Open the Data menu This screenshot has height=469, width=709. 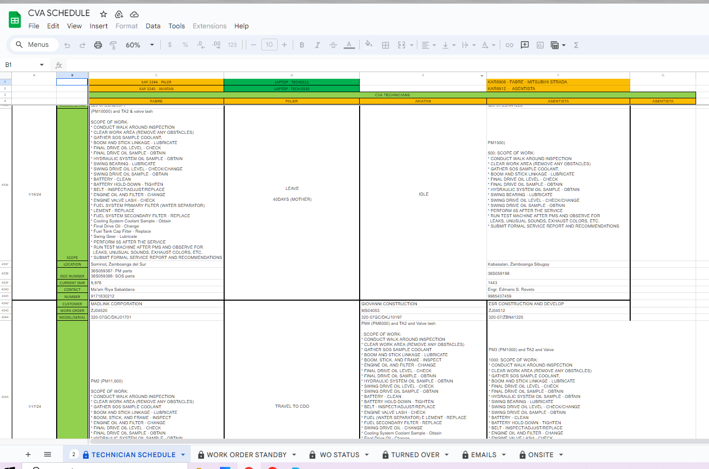coord(153,26)
